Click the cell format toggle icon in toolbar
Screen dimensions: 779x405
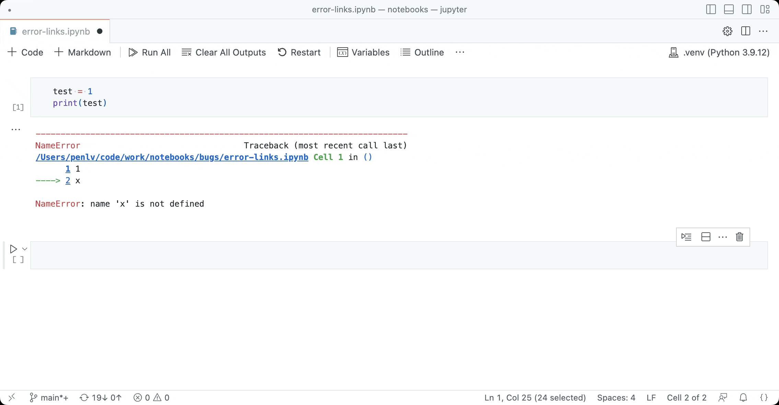point(705,237)
